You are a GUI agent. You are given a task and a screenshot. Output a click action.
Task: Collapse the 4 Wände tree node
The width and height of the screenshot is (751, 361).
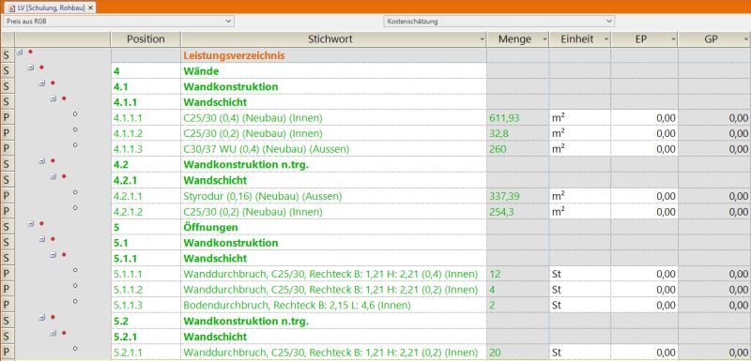31,68
